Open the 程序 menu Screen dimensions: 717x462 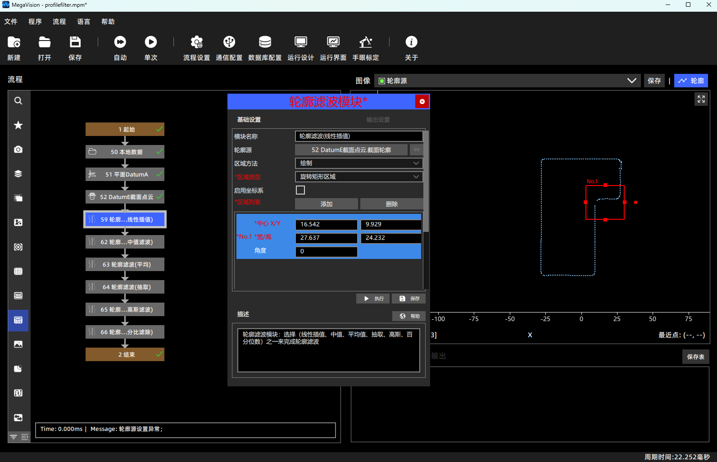[35, 22]
